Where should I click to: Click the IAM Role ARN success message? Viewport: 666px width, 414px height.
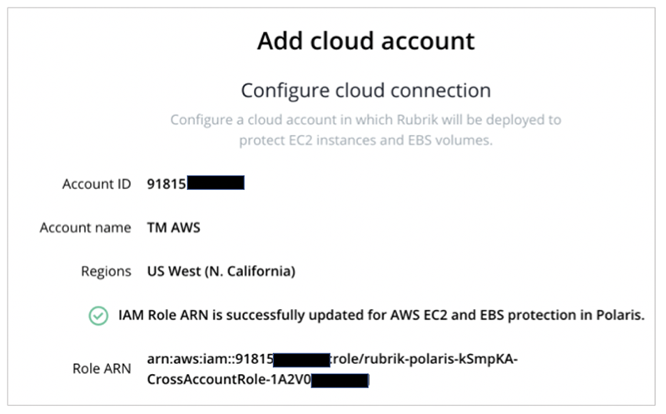(381, 315)
